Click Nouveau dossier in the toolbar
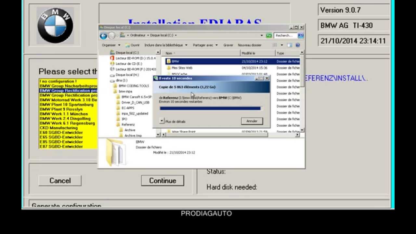This screenshot has height=234, width=416. [250, 45]
